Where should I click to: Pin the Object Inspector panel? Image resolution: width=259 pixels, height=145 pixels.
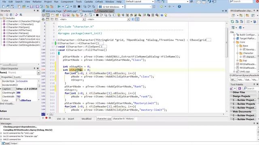tap(34, 68)
